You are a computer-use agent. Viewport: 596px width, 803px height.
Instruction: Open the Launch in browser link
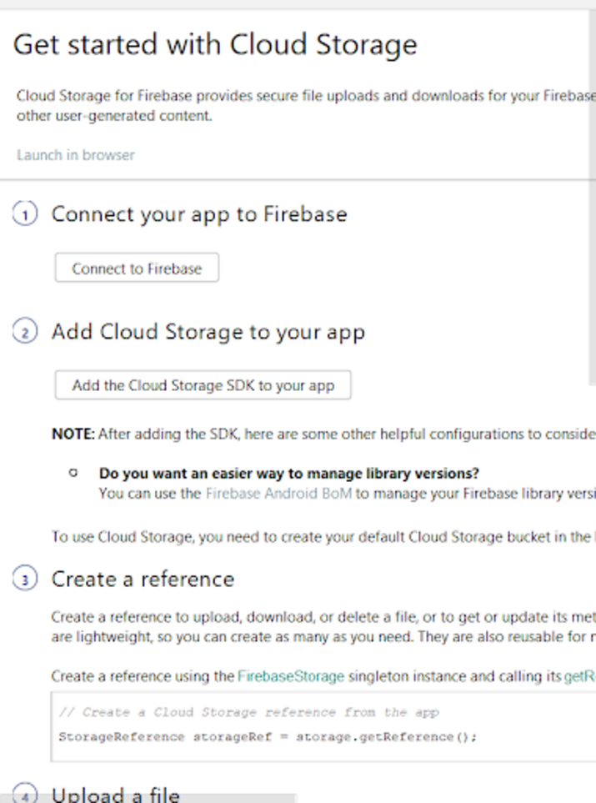point(75,155)
